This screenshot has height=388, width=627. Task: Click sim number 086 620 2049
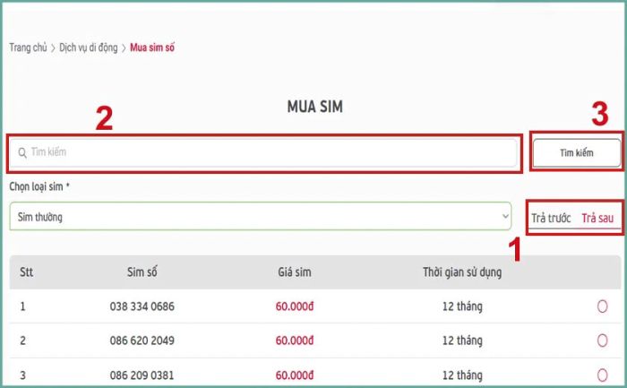142,341
